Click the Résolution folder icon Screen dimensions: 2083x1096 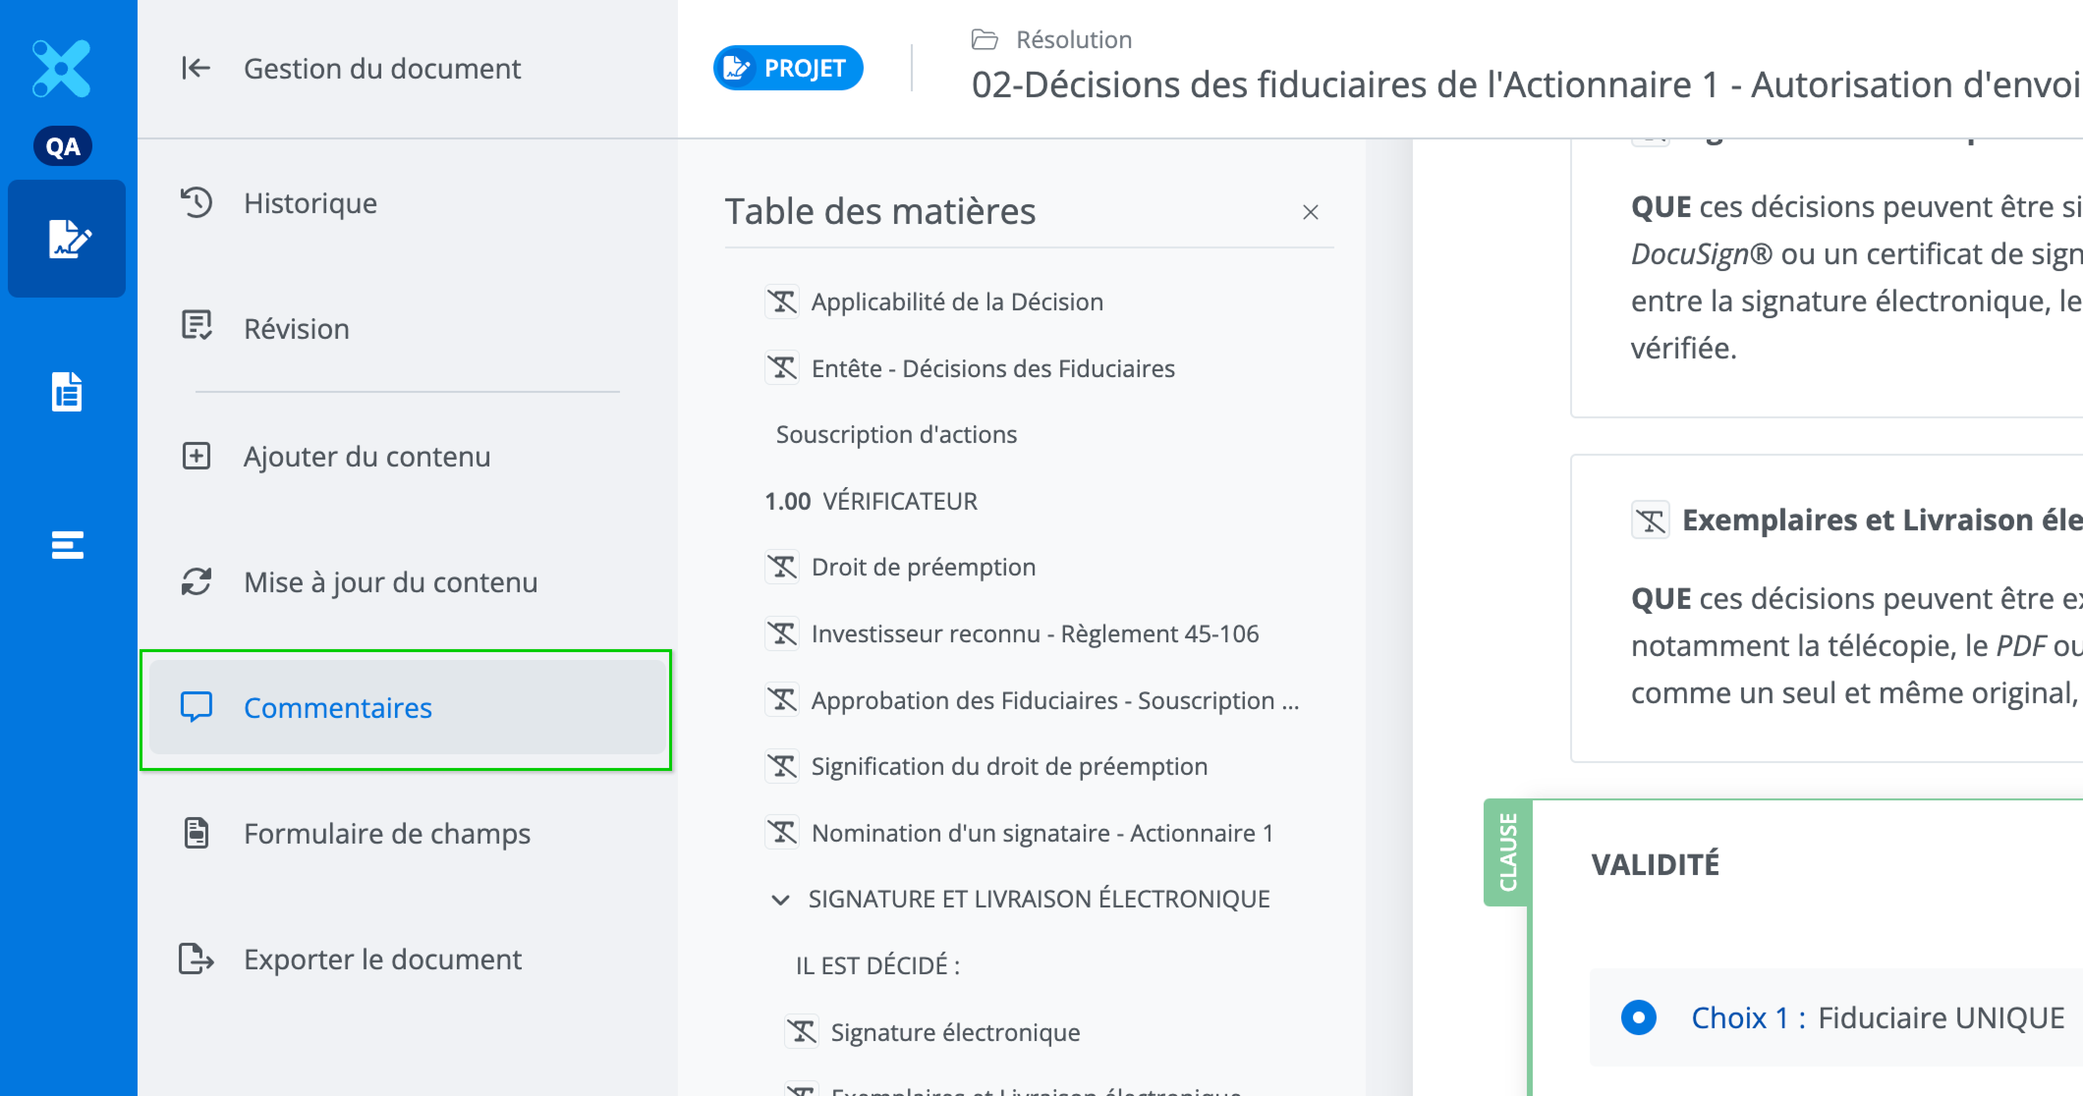tap(984, 40)
